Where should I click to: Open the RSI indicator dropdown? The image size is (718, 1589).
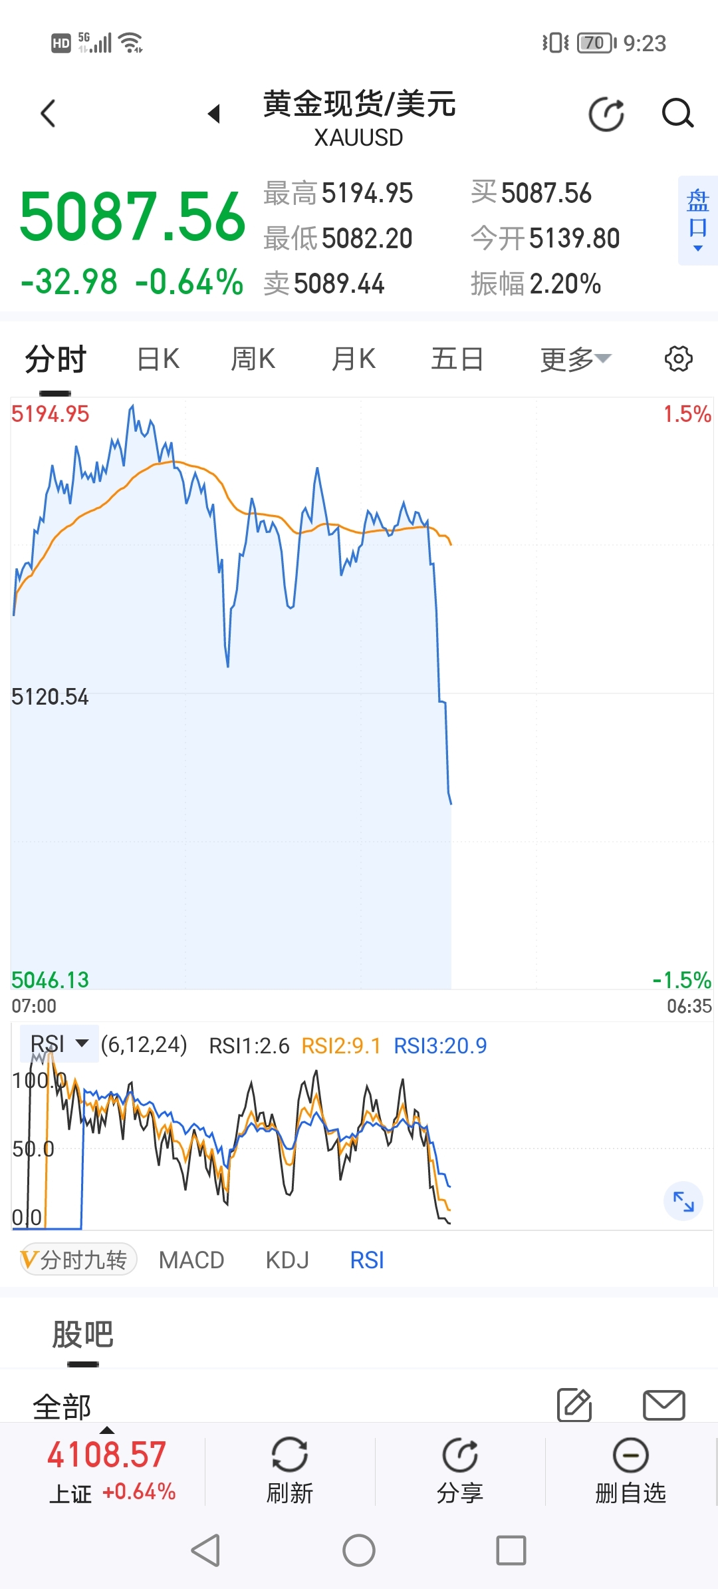coord(59,1043)
